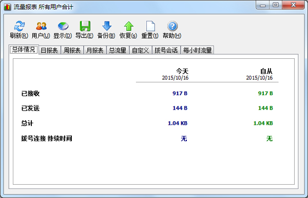
Task: Click the green 917 B received value
Action: tap(265, 94)
